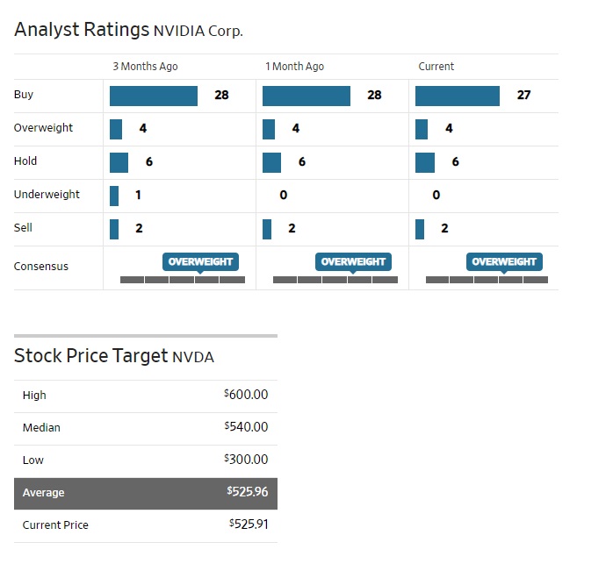Click the Median price target row label
Screen dimensions: 613x585
pyautogui.click(x=41, y=428)
